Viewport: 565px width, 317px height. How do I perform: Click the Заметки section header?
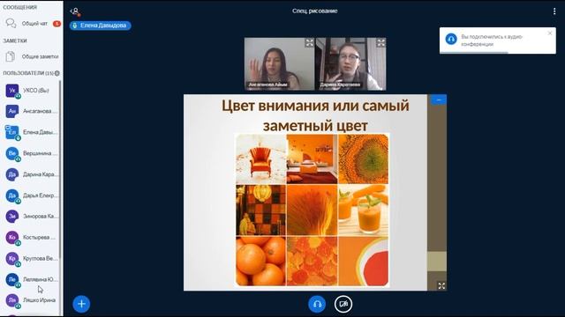(x=15, y=41)
